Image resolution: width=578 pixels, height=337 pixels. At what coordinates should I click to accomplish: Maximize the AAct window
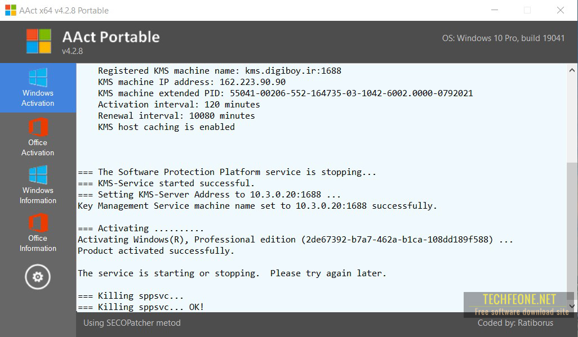tap(527, 10)
